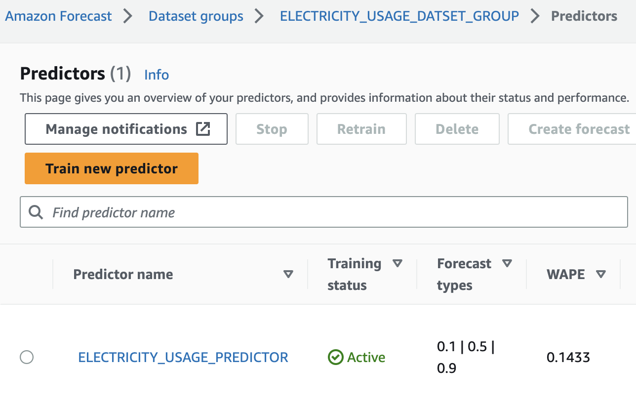Click the green Active status checkmark icon
This screenshot has height=407, width=636.
(335, 357)
